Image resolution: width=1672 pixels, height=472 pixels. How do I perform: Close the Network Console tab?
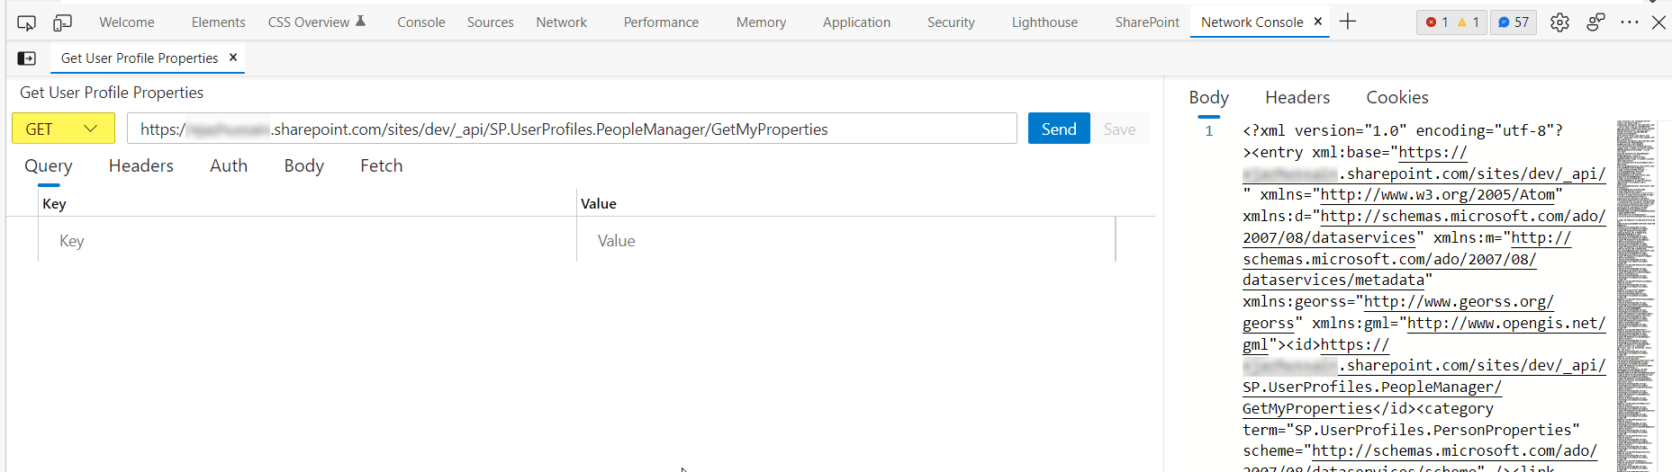[1318, 22]
